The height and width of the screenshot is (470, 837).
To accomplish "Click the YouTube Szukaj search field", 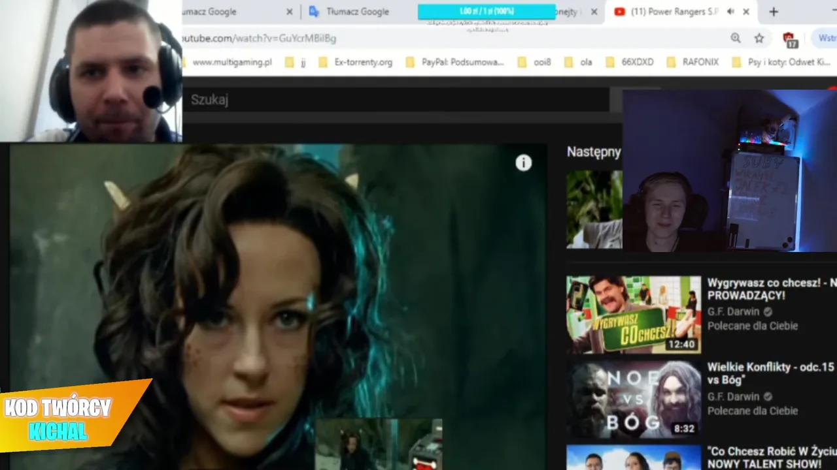I will click(x=395, y=100).
